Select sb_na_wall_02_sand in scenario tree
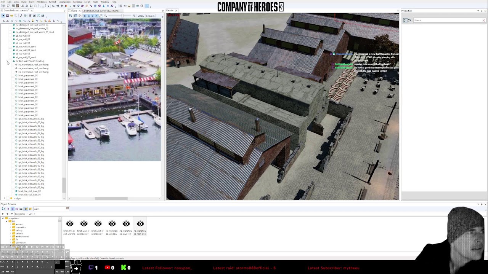The image size is (488, 274). point(26,57)
